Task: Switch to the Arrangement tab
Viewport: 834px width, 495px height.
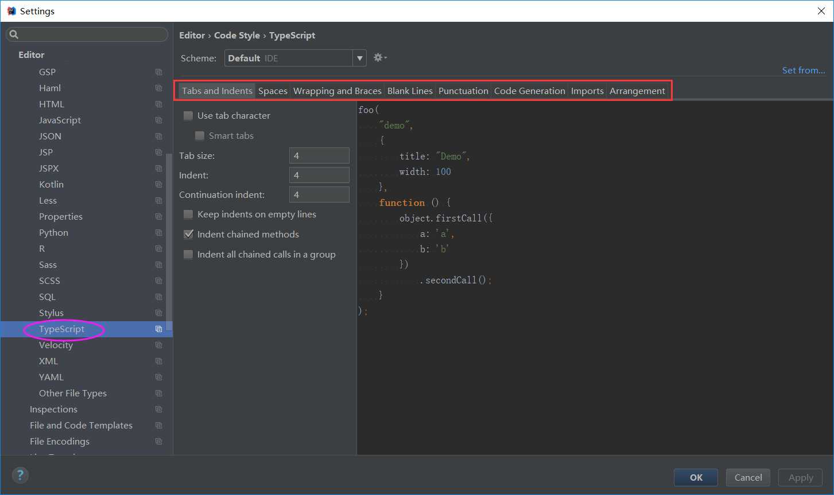Action: tap(637, 91)
